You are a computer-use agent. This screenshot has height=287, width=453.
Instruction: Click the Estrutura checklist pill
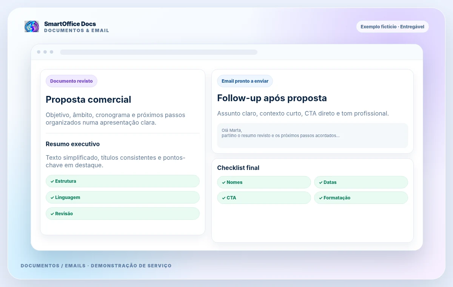tap(123, 181)
